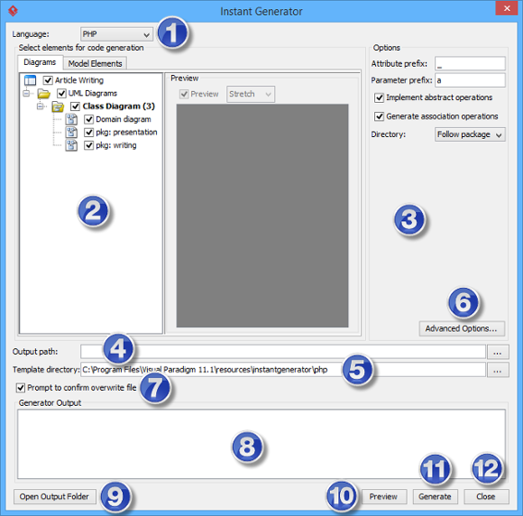Click the Class Diagram folder icon

click(x=58, y=106)
